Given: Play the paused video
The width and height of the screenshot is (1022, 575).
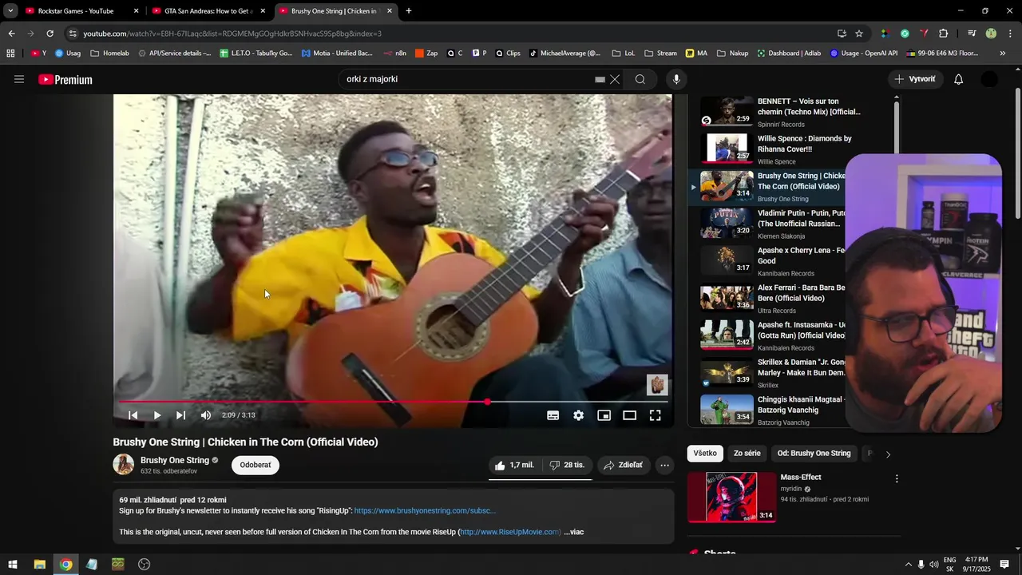Looking at the screenshot, I should pos(157,415).
